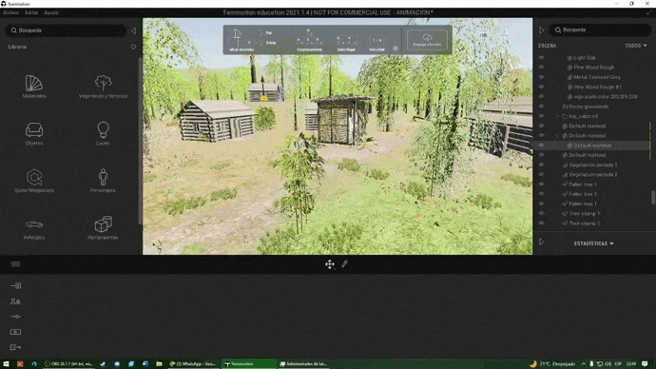Viewport: 656px width, 369px height.
Task: Select the material picker eyedropper tool
Action: (345, 263)
